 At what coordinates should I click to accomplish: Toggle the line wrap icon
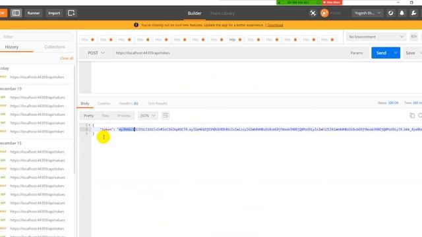click(166, 116)
